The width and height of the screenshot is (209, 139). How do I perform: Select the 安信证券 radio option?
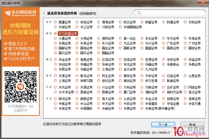point(77,22)
